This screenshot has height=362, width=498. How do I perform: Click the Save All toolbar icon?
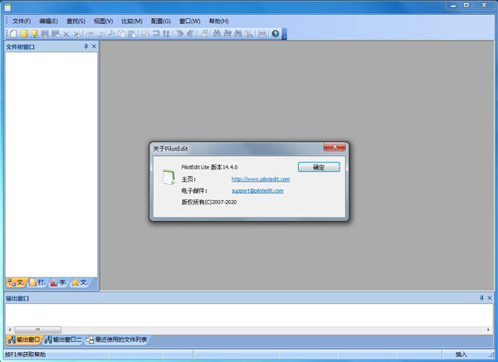point(56,33)
